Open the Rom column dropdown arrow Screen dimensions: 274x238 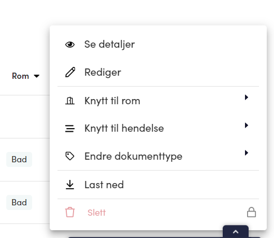(37, 76)
